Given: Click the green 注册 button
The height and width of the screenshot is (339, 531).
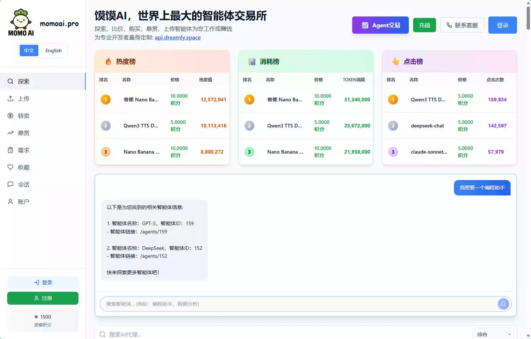Looking at the screenshot, I should pos(43,298).
